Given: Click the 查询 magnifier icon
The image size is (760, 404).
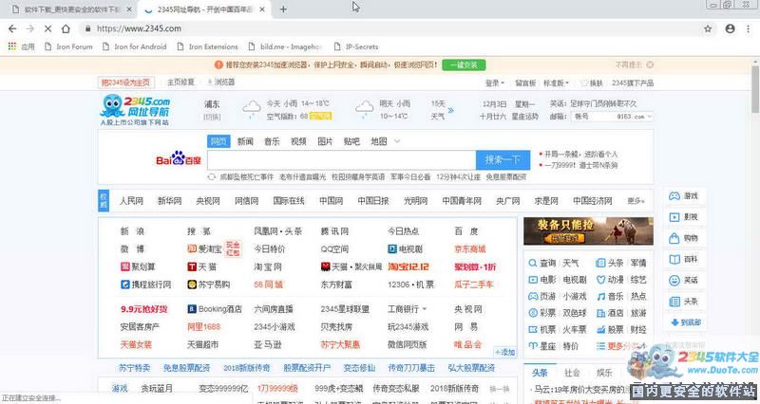Looking at the screenshot, I should click(x=533, y=264).
